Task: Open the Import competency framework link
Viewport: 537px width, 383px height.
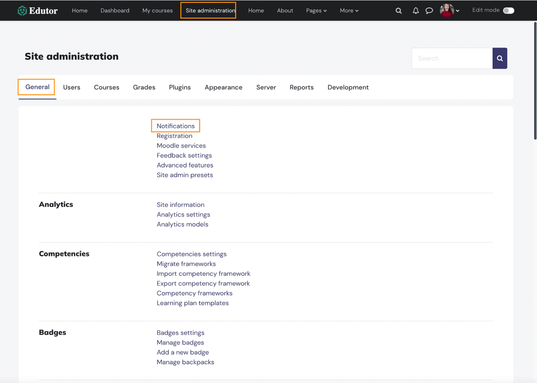Action: 203,273
